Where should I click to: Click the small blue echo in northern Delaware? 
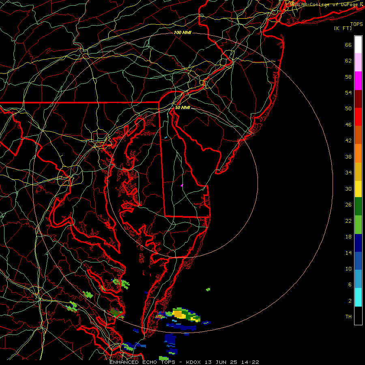click(166, 137)
